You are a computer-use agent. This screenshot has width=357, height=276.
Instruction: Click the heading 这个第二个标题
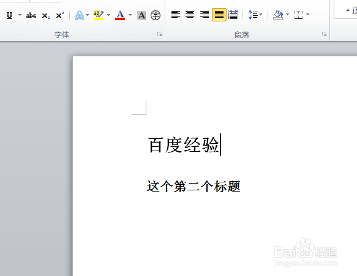click(x=194, y=187)
